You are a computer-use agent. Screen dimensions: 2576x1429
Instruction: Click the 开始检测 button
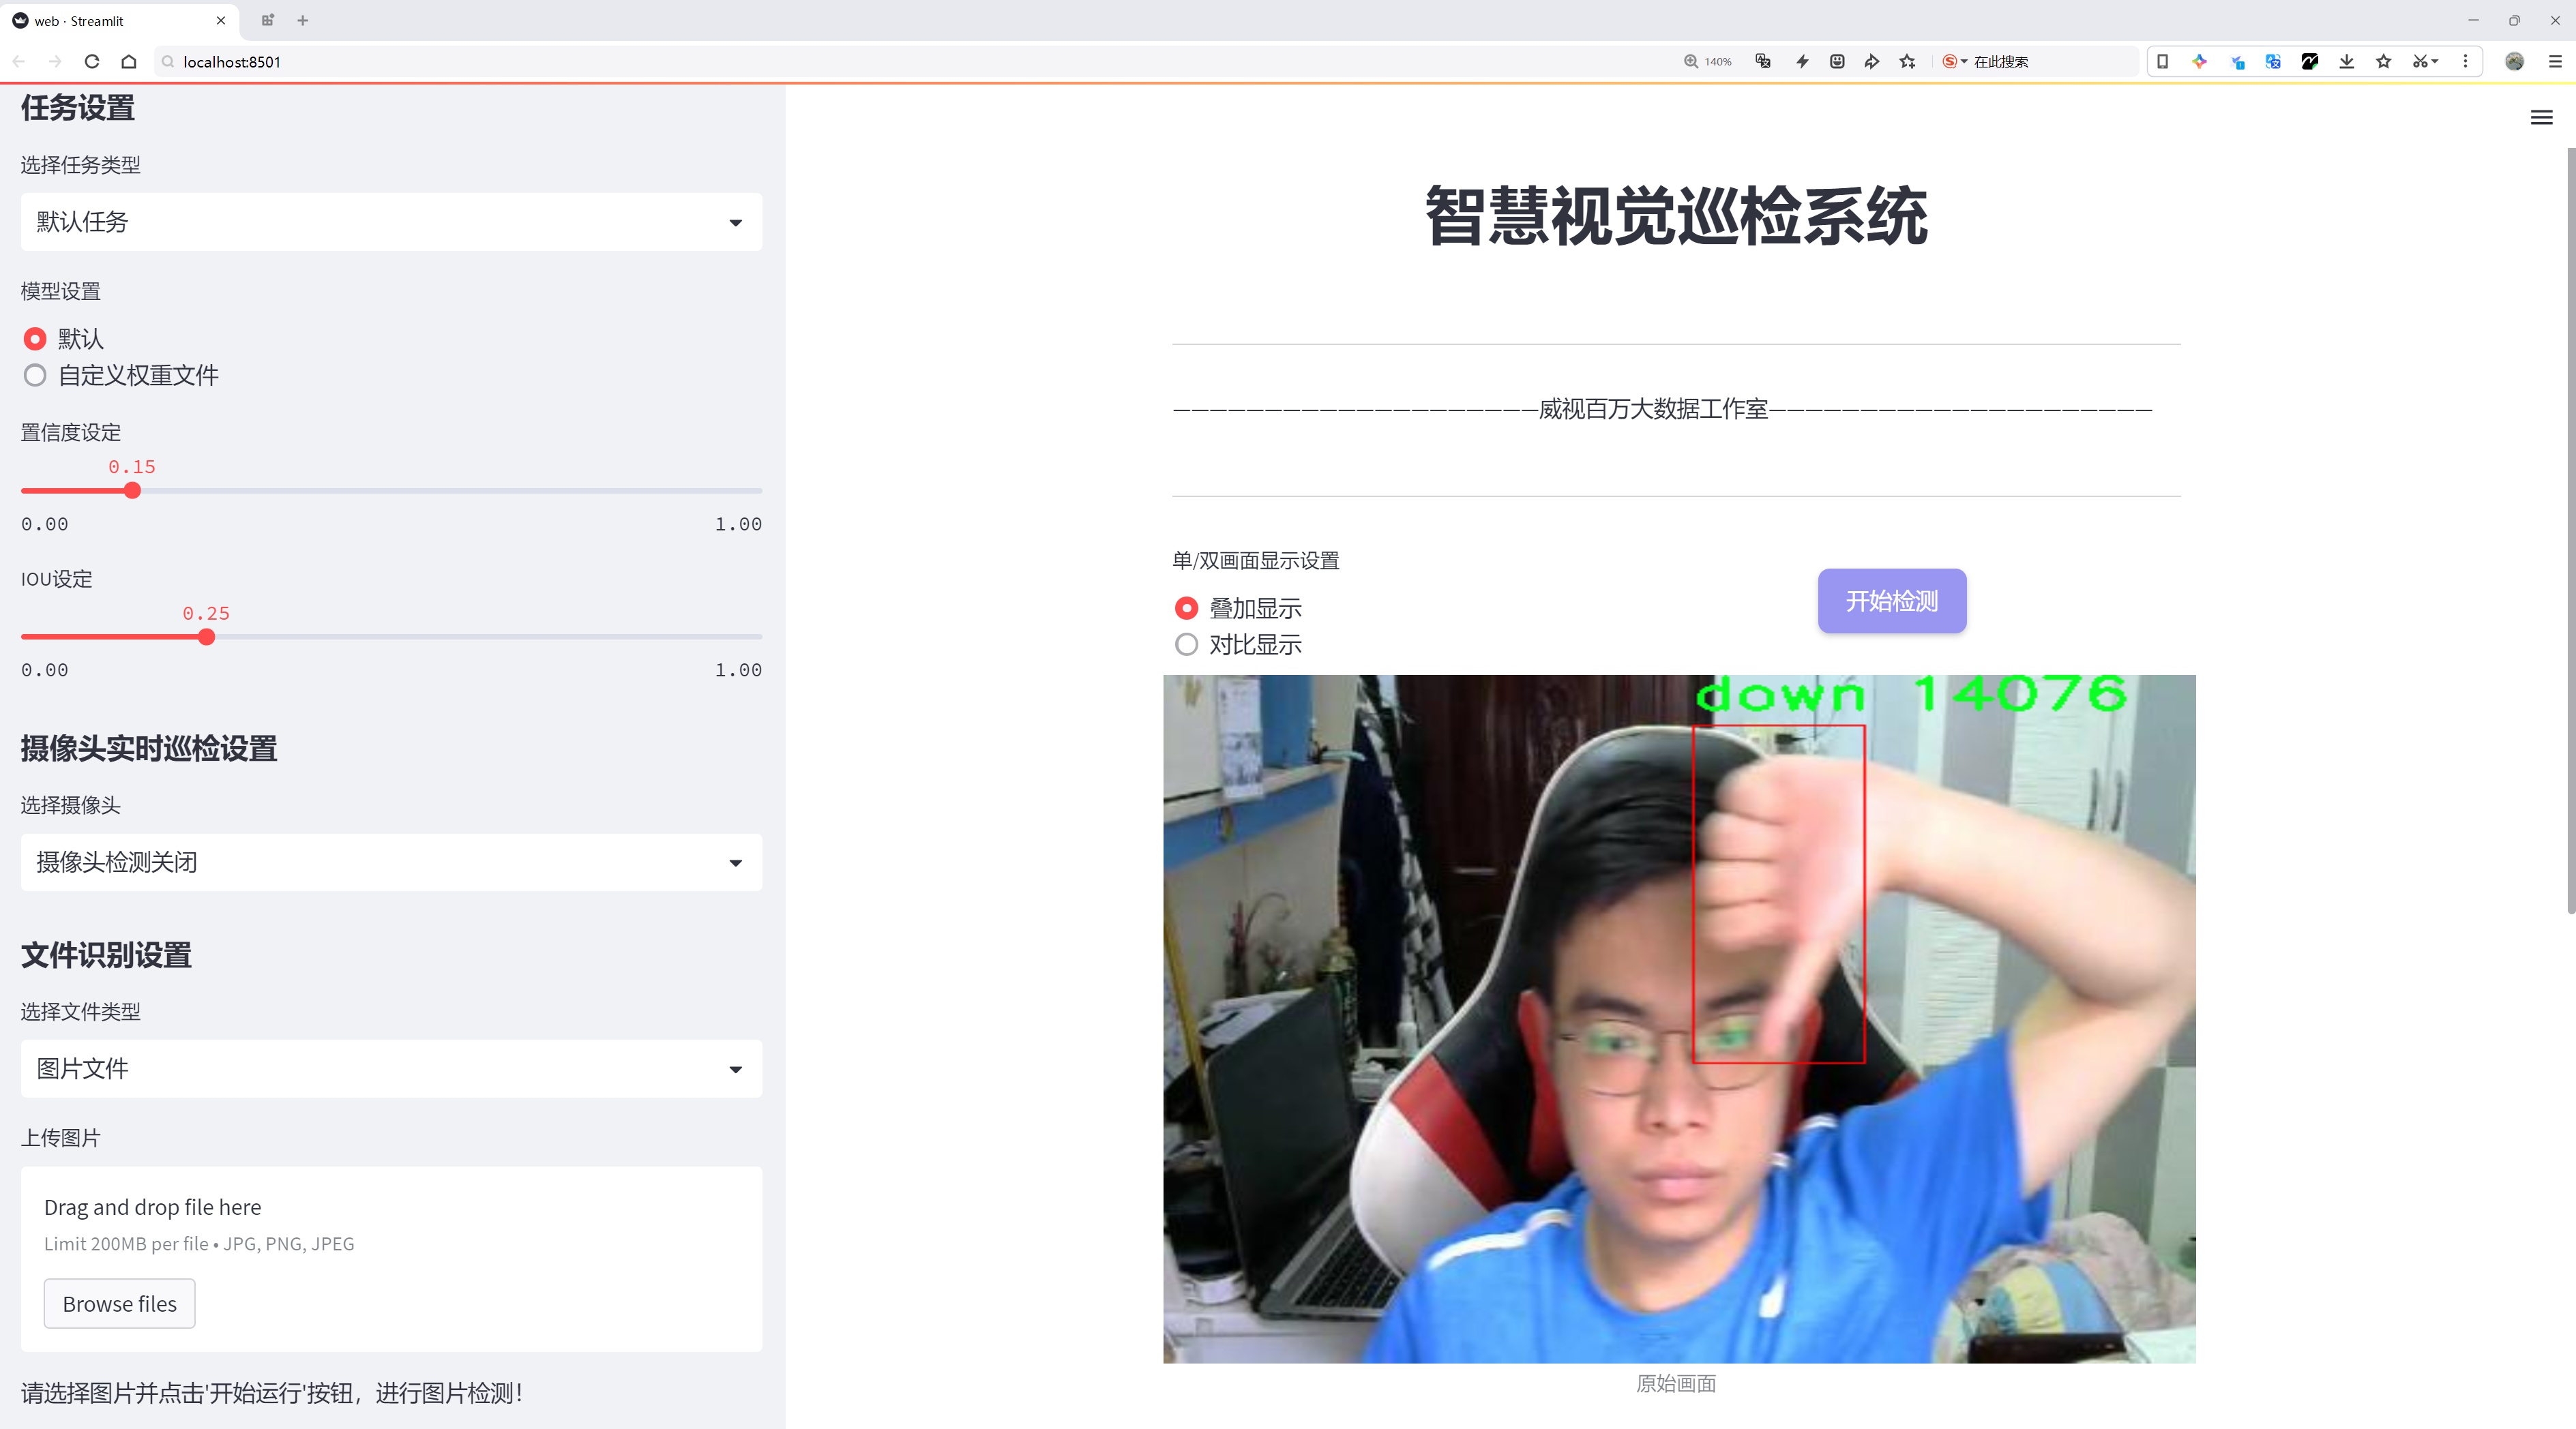click(x=1892, y=601)
